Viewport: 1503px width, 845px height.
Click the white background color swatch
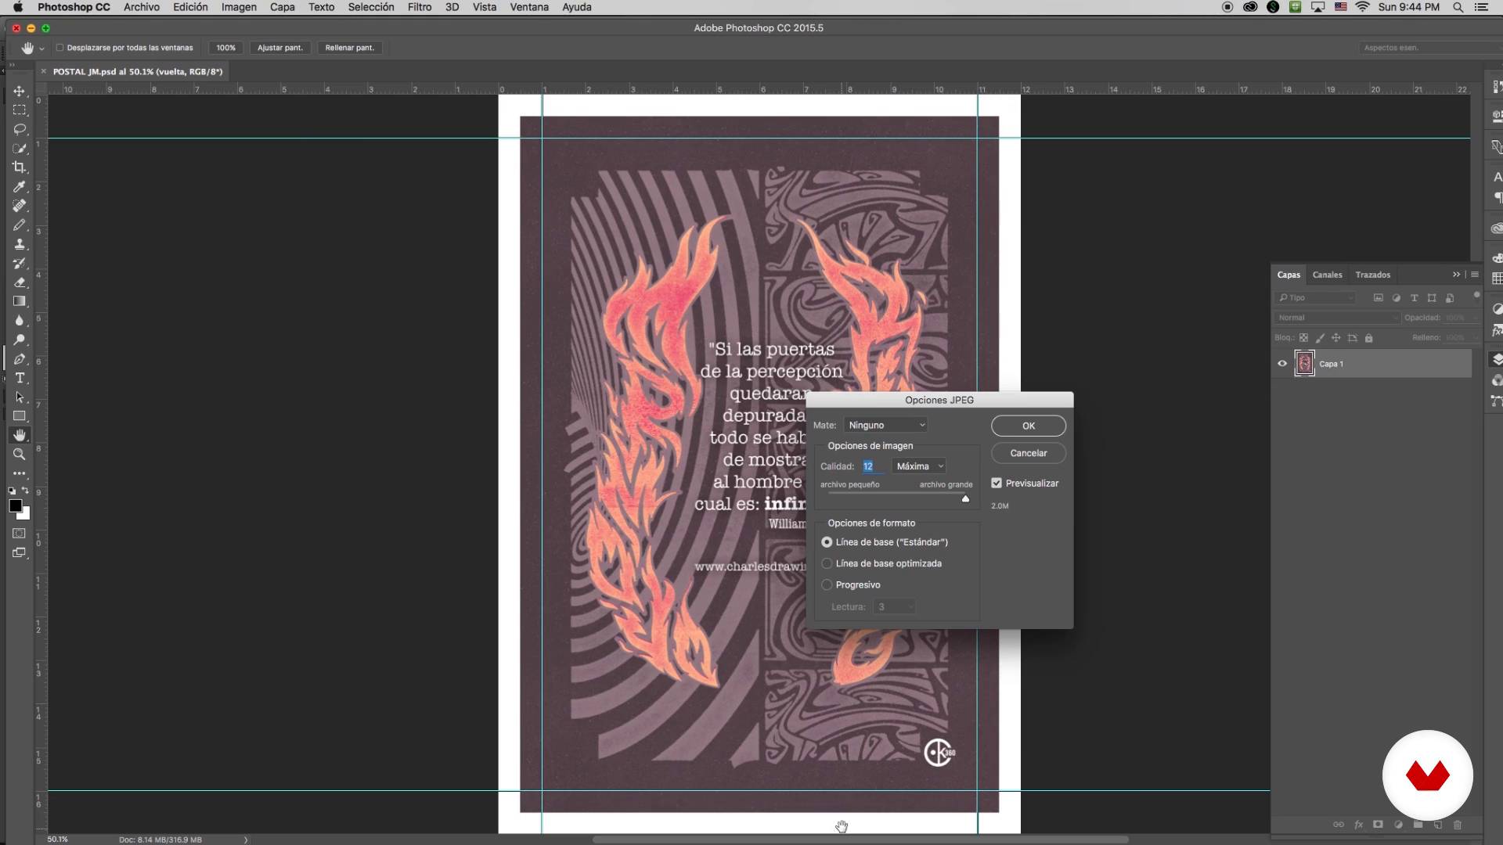click(25, 515)
